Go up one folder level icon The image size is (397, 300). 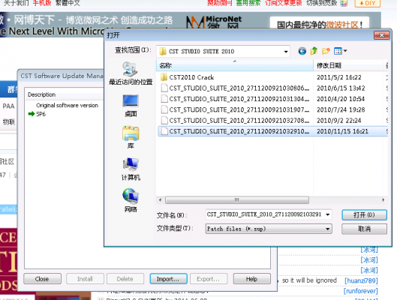(x=314, y=51)
